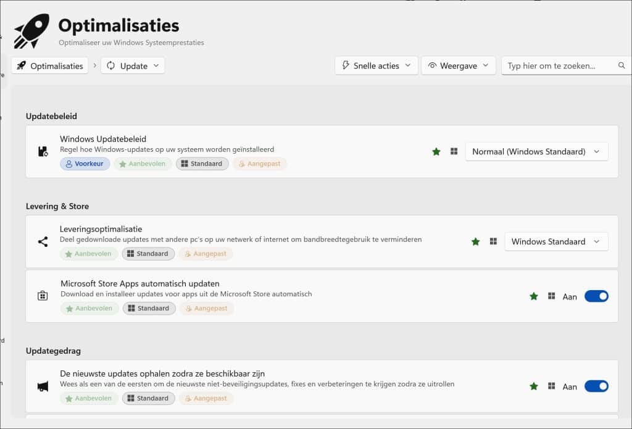Click green star icon for Leveringsoptimalisatie
632x429 pixels.
[x=476, y=241]
